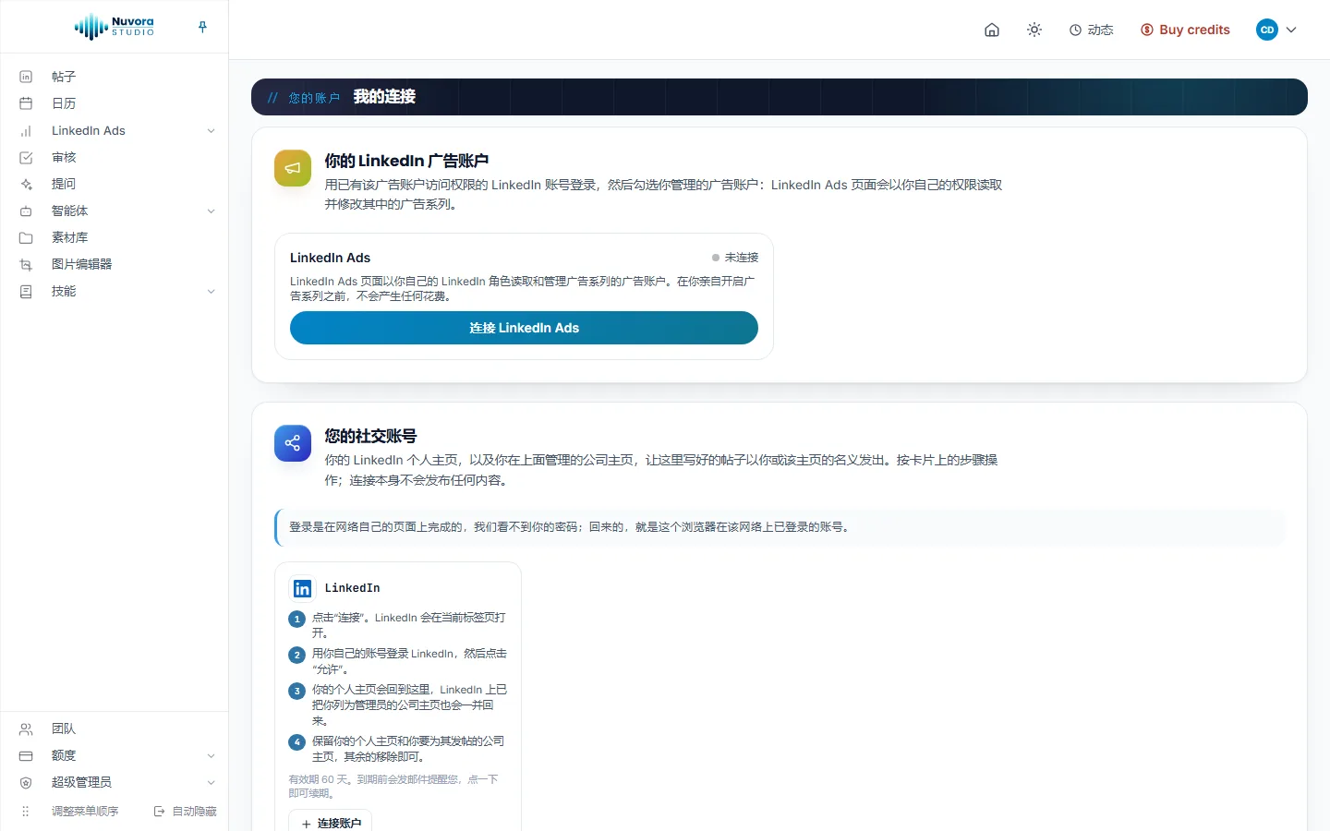The image size is (1330, 831).
Task: Expand the 额度 submenu chevron
Action: 211,756
